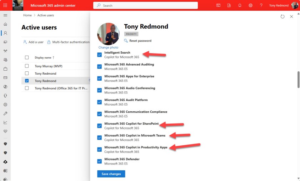This screenshot has width=300, height=181.
Task: Uncheck Microsoft 365 Copilot for SharePoint
Action: click(x=100, y=126)
